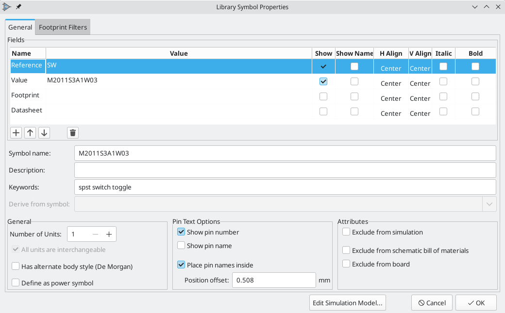The image size is (505, 313).
Task: Click the KiCad app icon in the title bar
Action: [7, 7]
